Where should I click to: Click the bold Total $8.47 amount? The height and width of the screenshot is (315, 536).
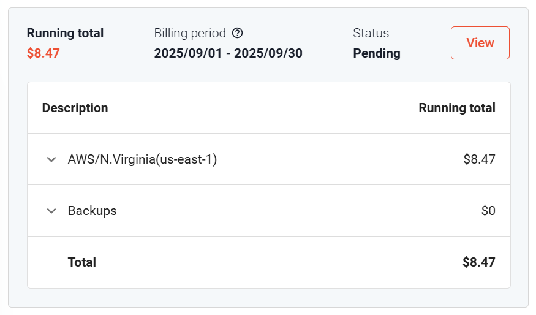coord(478,262)
